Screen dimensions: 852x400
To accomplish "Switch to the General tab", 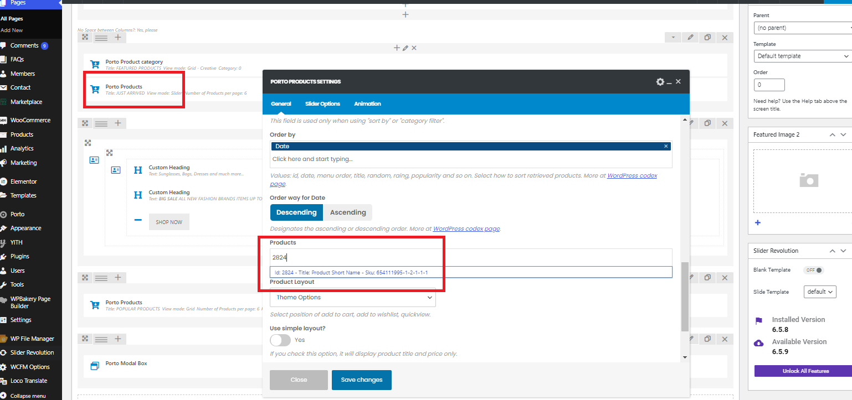I will tap(281, 104).
